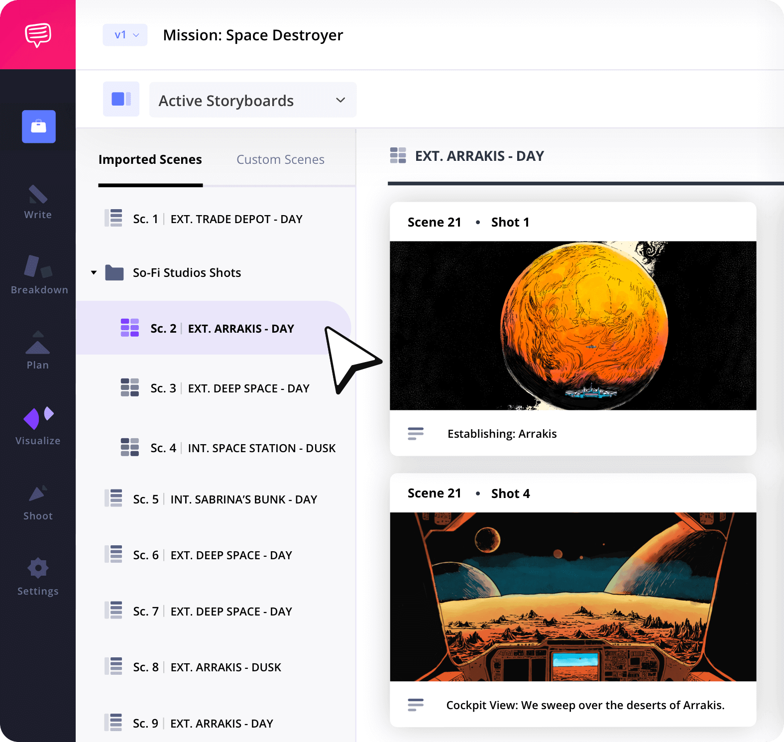Open the Plan section
Screen dimensions: 784x742
(x=38, y=351)
